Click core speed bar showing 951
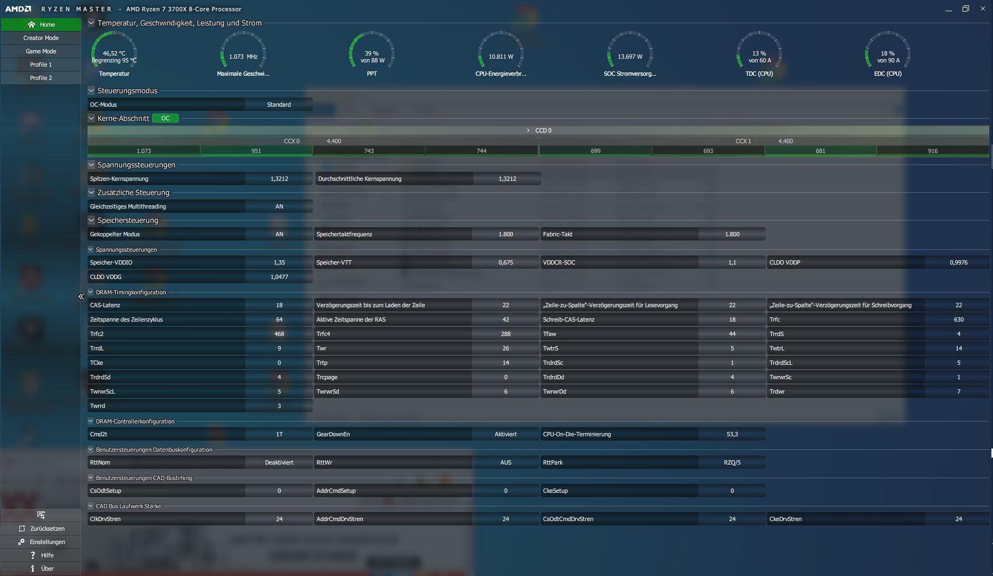Viewport: 993px width, 576px height. pos(257,151)
